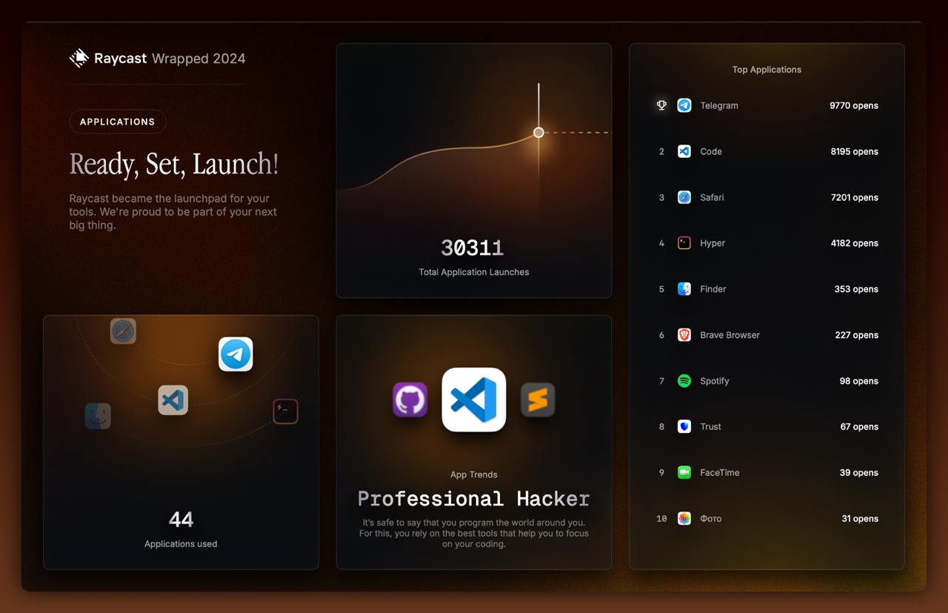Click the Trust shield icon in the ranking
Screen dimensions: 948x613
coord(684,427)
